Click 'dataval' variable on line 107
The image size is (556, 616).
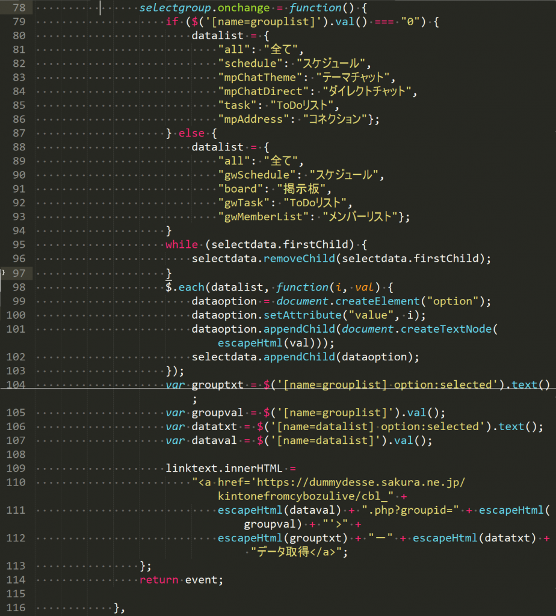215,440
